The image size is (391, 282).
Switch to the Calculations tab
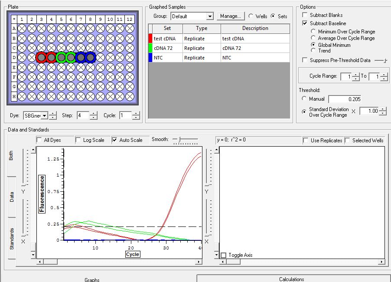point(292,279)
